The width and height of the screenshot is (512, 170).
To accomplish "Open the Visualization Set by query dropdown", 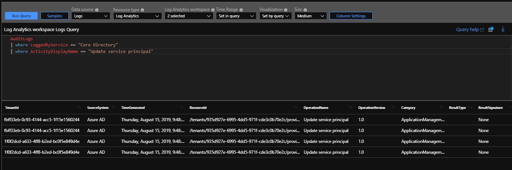I will click(x=275, y=16).
